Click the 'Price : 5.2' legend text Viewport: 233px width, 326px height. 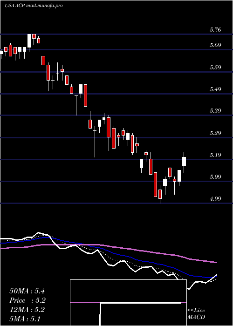tap(27, 300)
